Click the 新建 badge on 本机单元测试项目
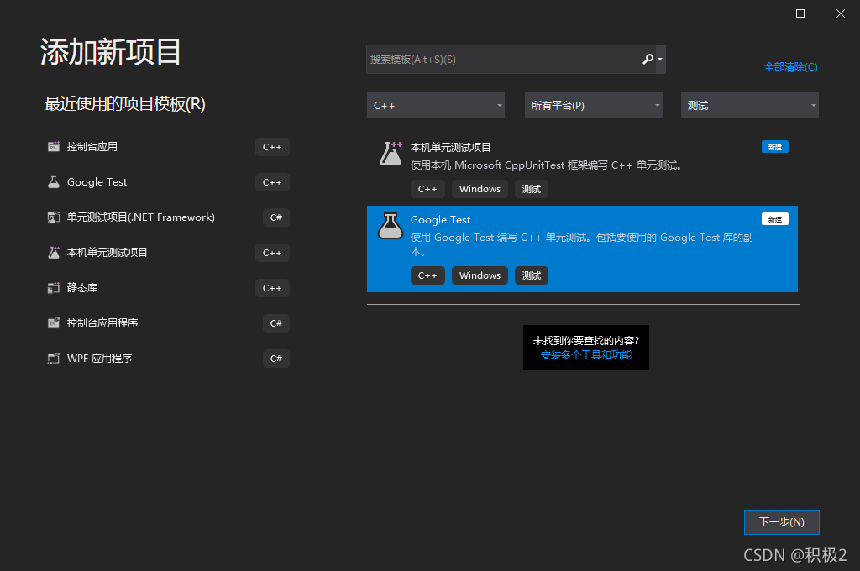Viewport: 860px width, 571px height. [x=775, y=147]
